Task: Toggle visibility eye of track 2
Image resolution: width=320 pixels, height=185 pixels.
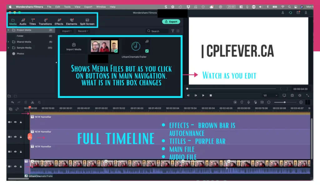Action: tap(15, 152)
